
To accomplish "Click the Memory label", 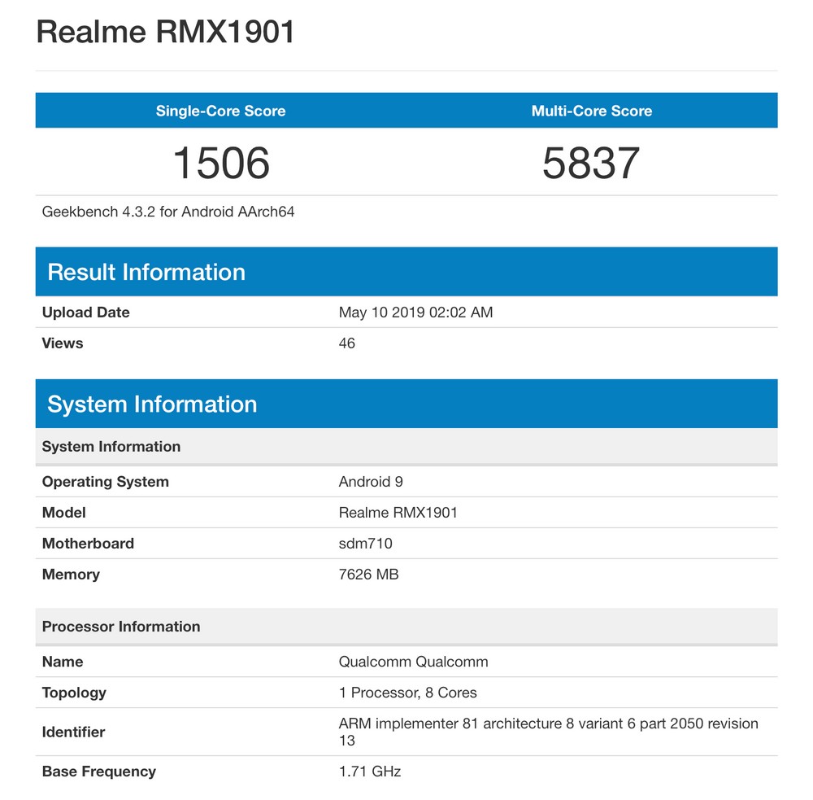I will pos(71,575).
